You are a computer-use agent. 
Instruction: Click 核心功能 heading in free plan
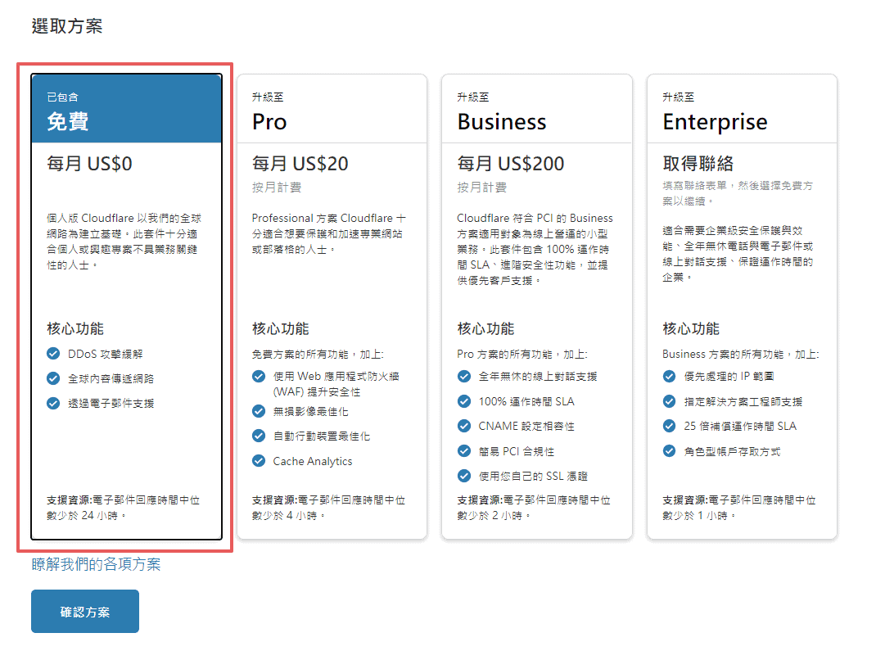pyautogui.click(x=75, y=328)
